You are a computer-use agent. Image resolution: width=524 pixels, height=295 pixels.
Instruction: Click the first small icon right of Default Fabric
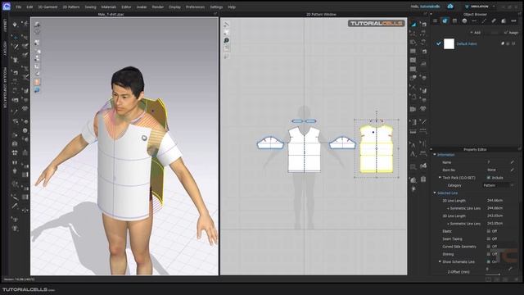click(502, 43)
